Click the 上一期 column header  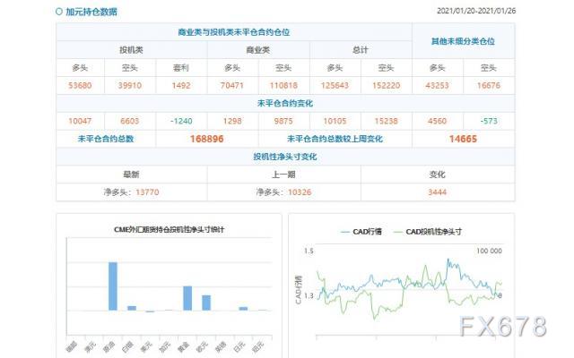click(283, 175)
